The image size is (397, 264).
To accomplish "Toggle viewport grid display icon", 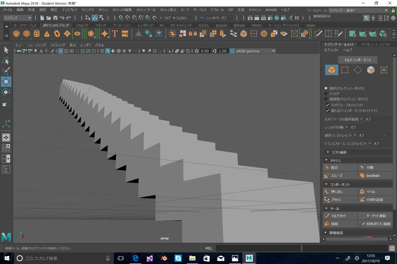I will [61, 51].
